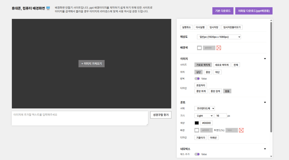
Task: Open the black font 색상 swatch
Action: pyautogui.click(x=197, y=123)
